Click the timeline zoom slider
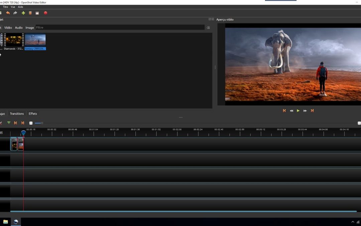The width and height of the screenshot is (361, 226). pos(38,123)
